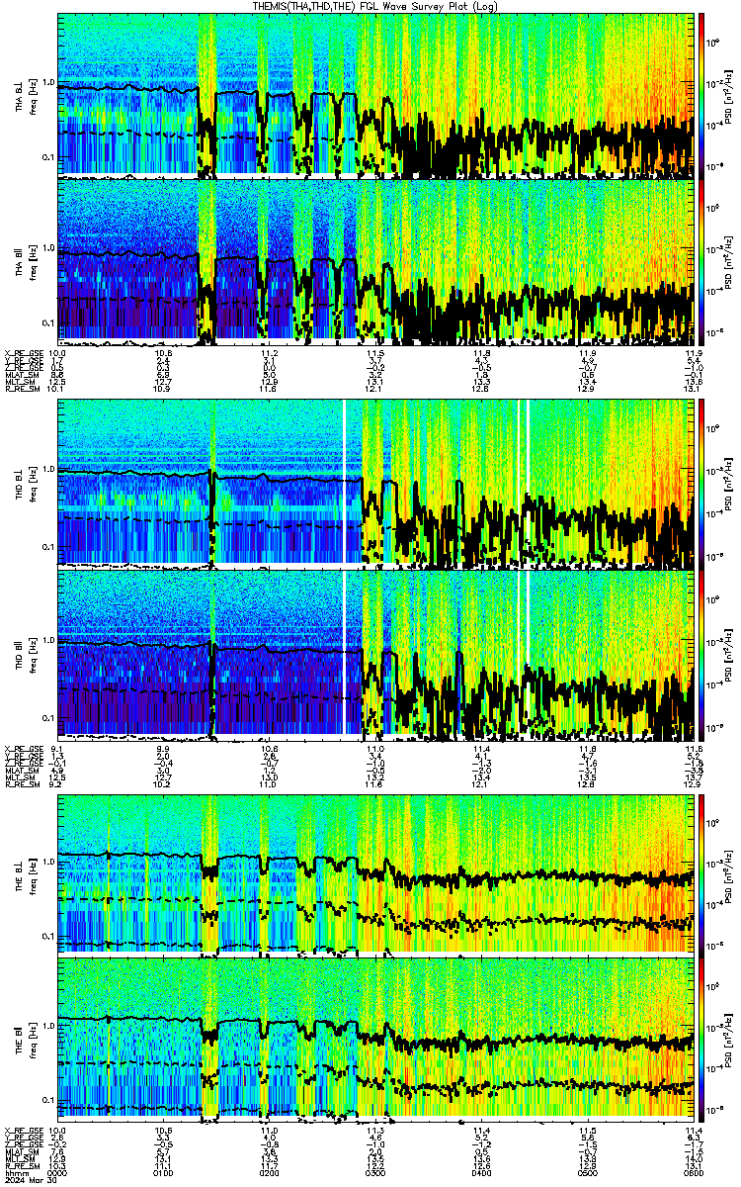Click the THD B⊥ spectrogram panel

point(375,483)
